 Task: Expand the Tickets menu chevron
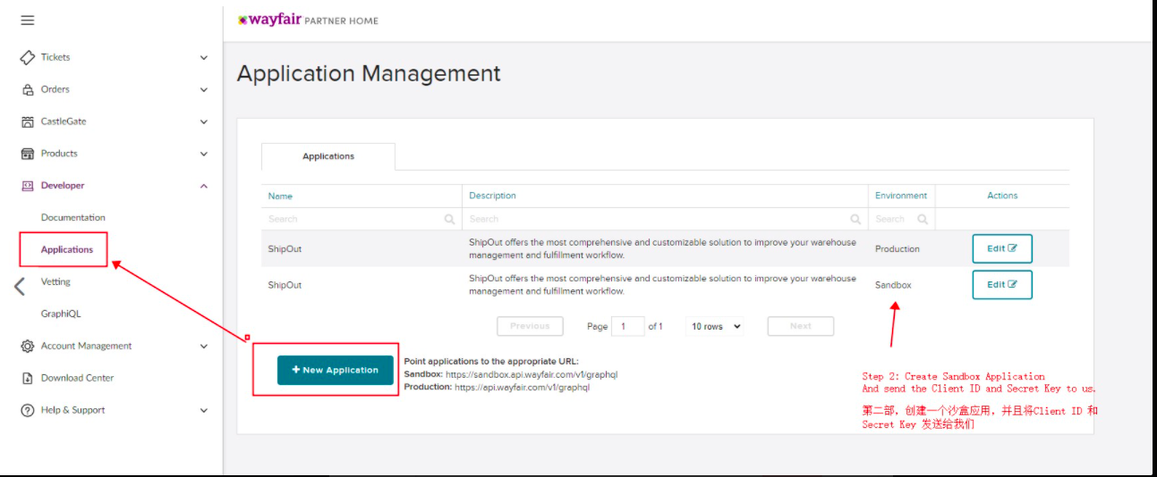[204, 57]
